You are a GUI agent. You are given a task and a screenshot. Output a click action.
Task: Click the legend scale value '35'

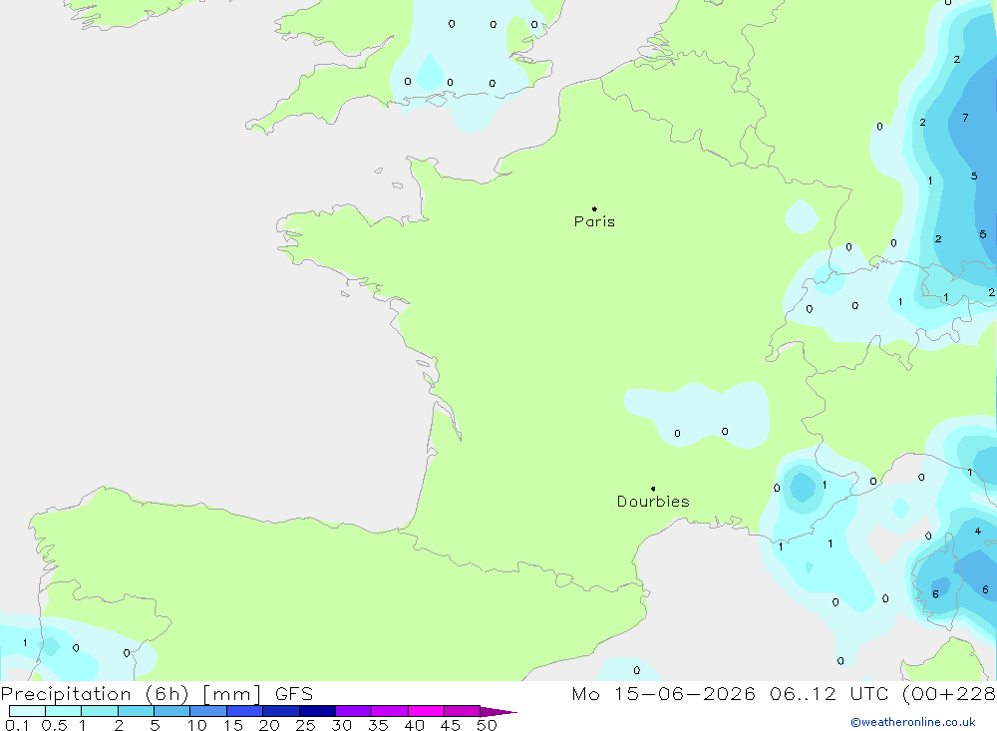(378, 725)
